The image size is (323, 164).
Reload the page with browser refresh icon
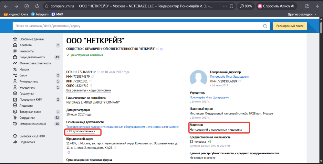[37, 6]
